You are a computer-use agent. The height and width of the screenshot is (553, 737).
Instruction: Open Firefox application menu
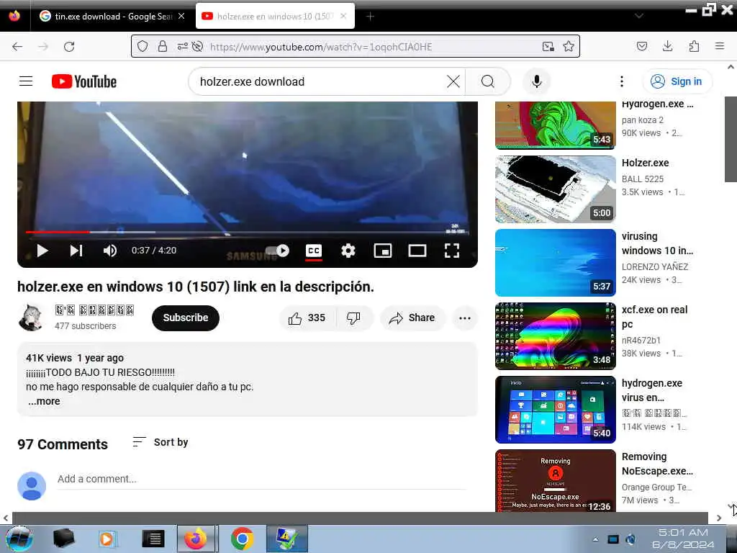[x=720, y=46]
